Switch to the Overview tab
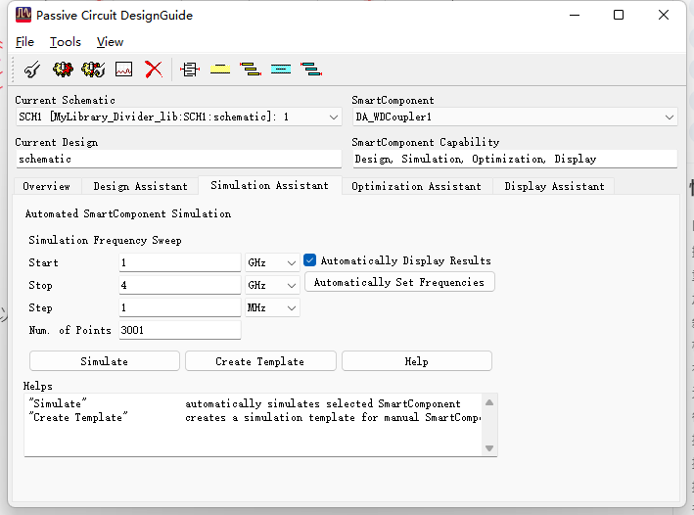694x515 pixels. pyautogui.click(x=46, y=186)
